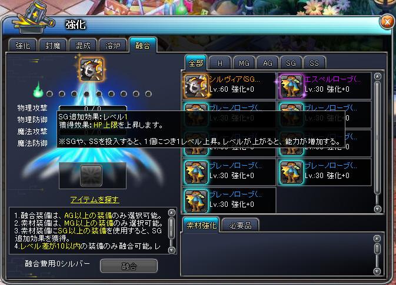Select the bottom-most ブレーノローブ item icon
The height and width of the screenshot is (285, 396).
coord(196,201)
